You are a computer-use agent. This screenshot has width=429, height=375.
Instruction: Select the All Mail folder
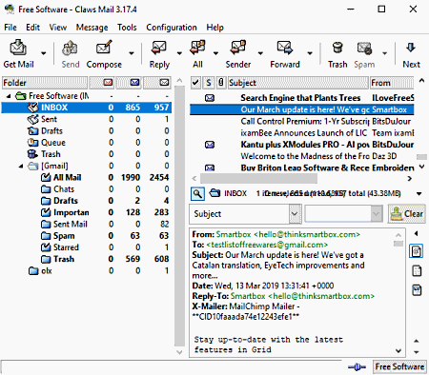pos(67,177)
